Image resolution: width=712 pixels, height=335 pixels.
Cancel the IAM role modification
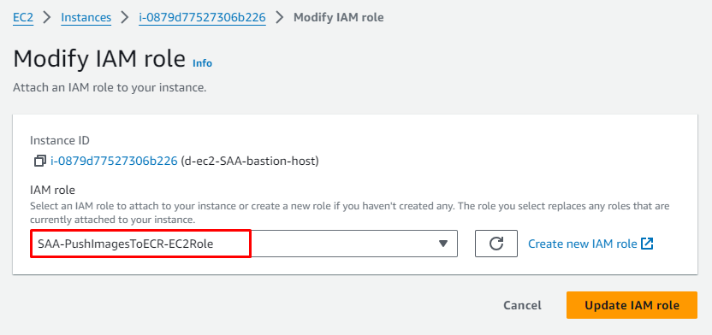coord(522,305)
